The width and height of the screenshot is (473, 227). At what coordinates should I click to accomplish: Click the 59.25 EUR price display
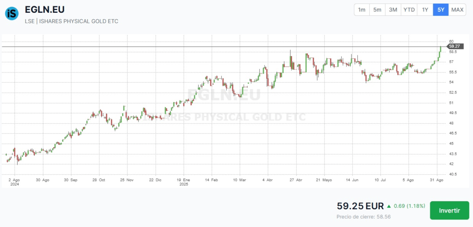coord(360,206)
